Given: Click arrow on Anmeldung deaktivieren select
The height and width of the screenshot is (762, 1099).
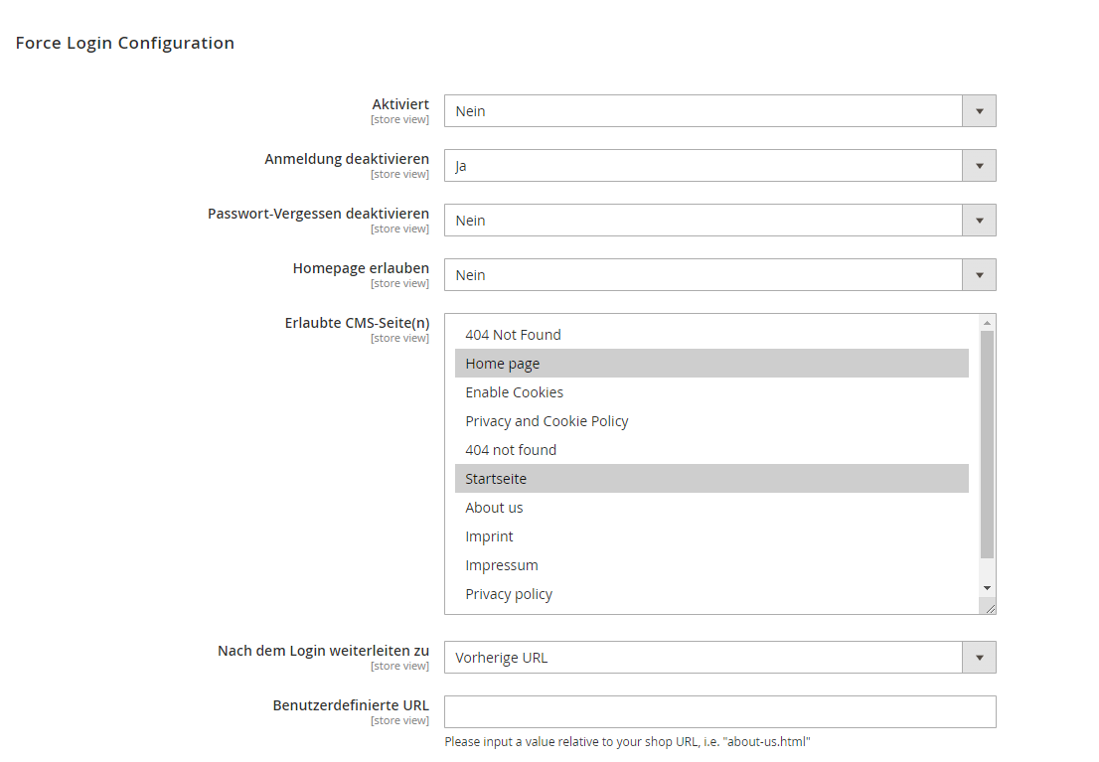Looking at the screenshot, I should pyautogui.click(x=979, y=166).
